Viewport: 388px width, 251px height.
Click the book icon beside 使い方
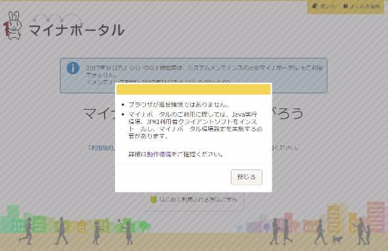click(x=314, y=6)
